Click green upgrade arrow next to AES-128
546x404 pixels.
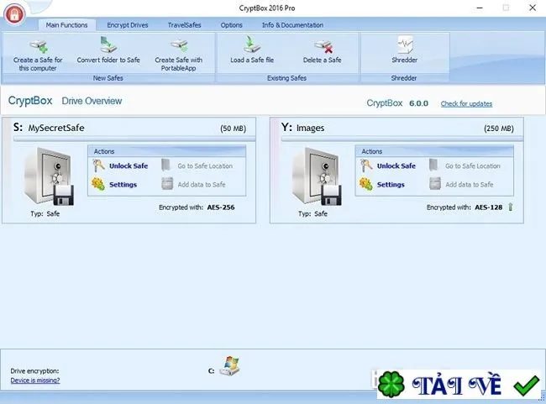click(x=511, y=207)
